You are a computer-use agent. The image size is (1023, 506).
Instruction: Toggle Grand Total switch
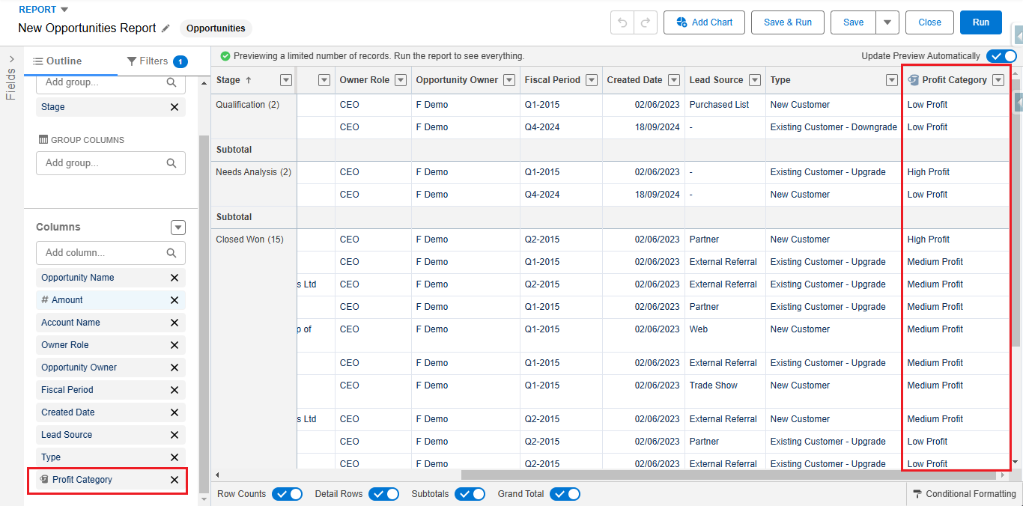pyautogui.click(x=565, y=494)
